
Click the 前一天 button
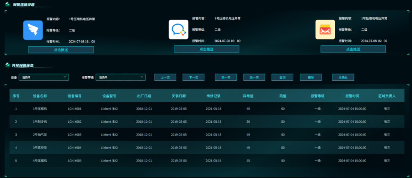226,77
